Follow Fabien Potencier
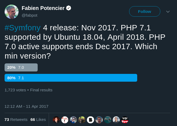 click(x=145, y=12)
